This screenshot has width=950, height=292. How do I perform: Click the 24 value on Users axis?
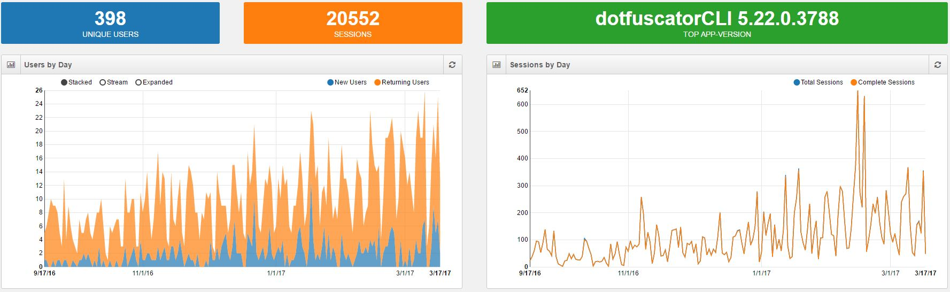click(x=39, y=104)
